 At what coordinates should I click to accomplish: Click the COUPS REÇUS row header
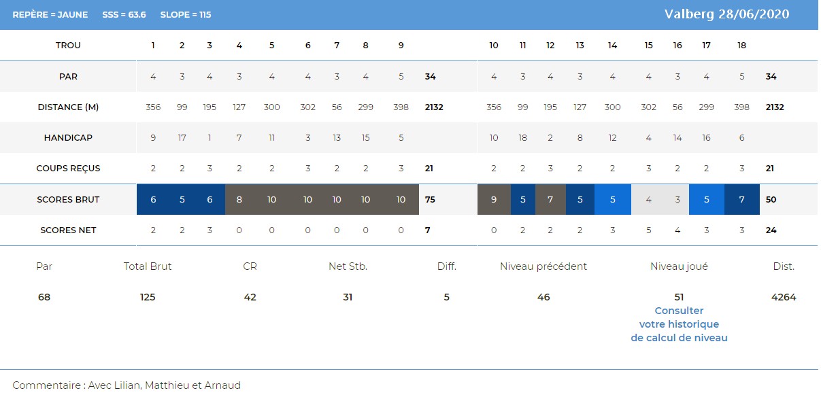pos(68,169)
